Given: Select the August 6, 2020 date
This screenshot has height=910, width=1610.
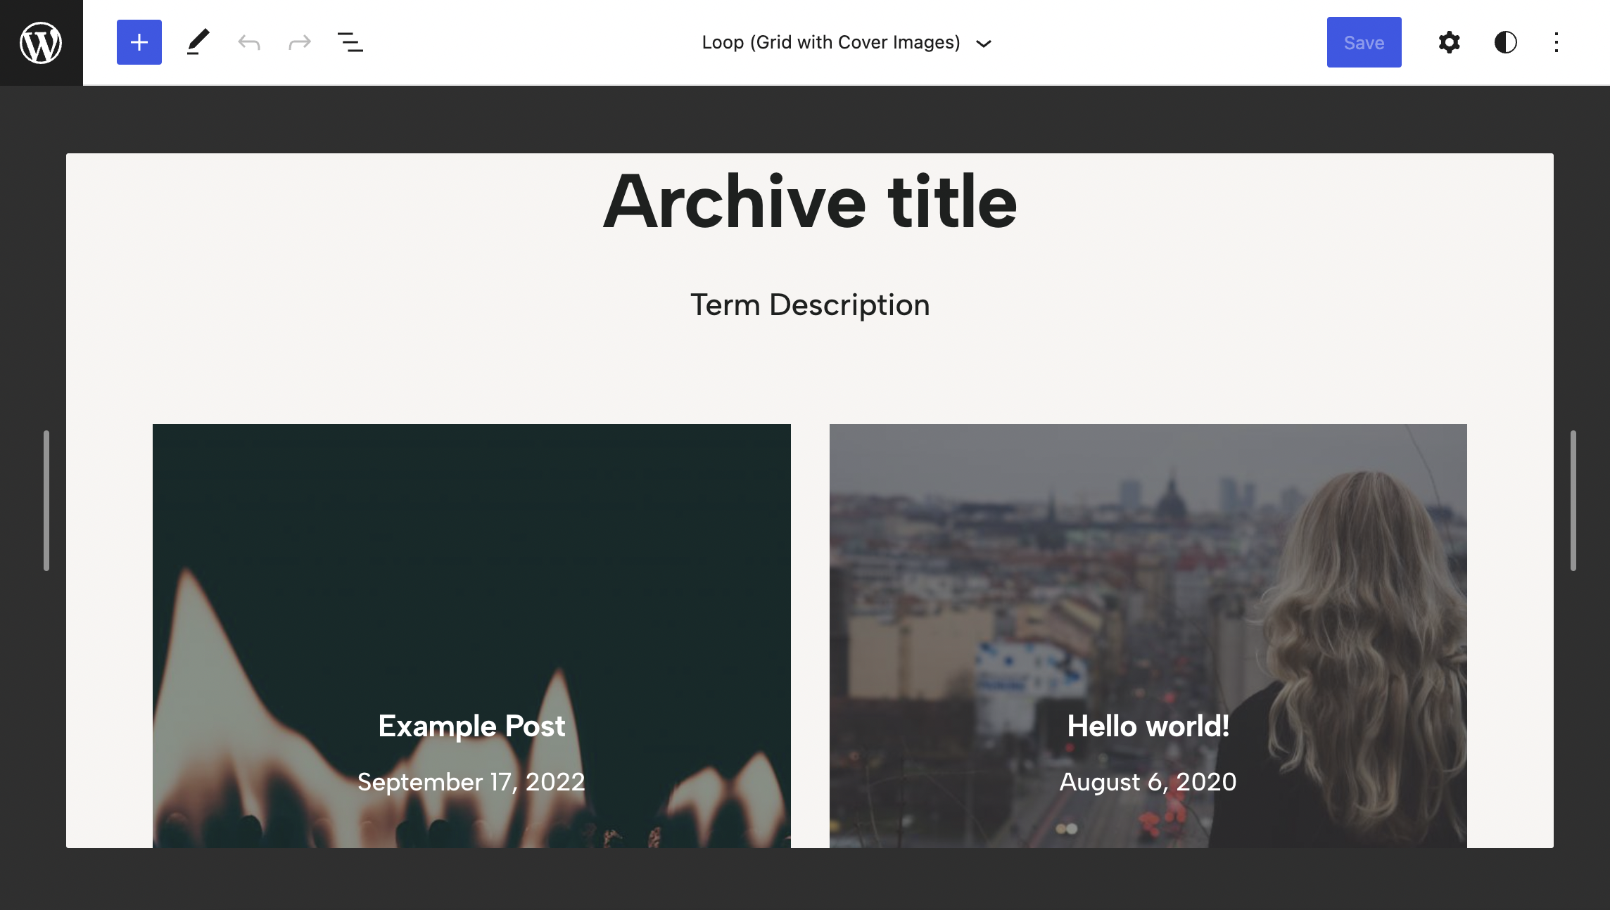Looking at the screenshot, I should (x=1148, y=782).
